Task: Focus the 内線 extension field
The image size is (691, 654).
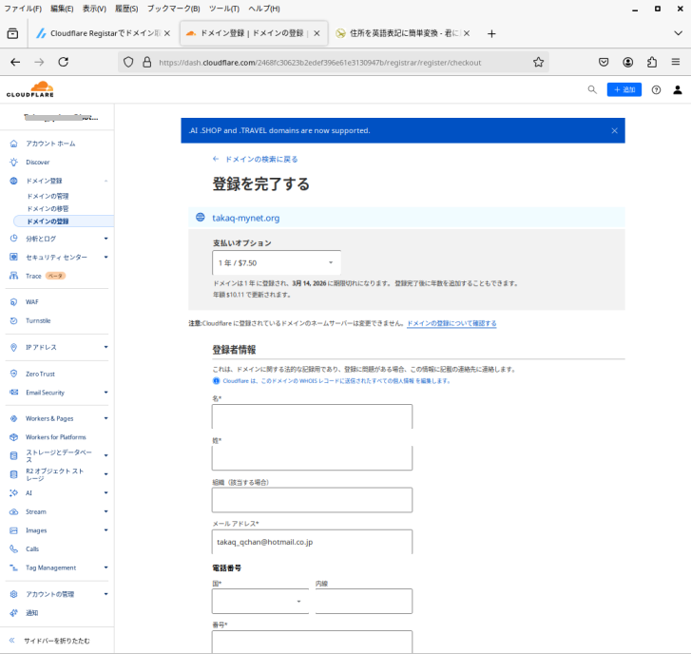Action: click(x=364, y=601)
